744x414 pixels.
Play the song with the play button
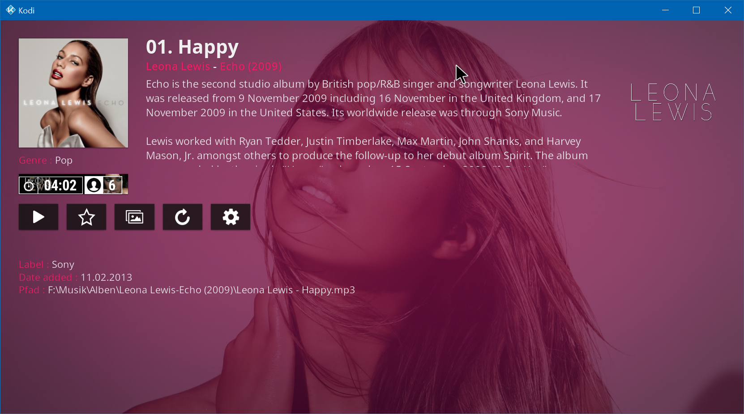[x=38, y=217]
